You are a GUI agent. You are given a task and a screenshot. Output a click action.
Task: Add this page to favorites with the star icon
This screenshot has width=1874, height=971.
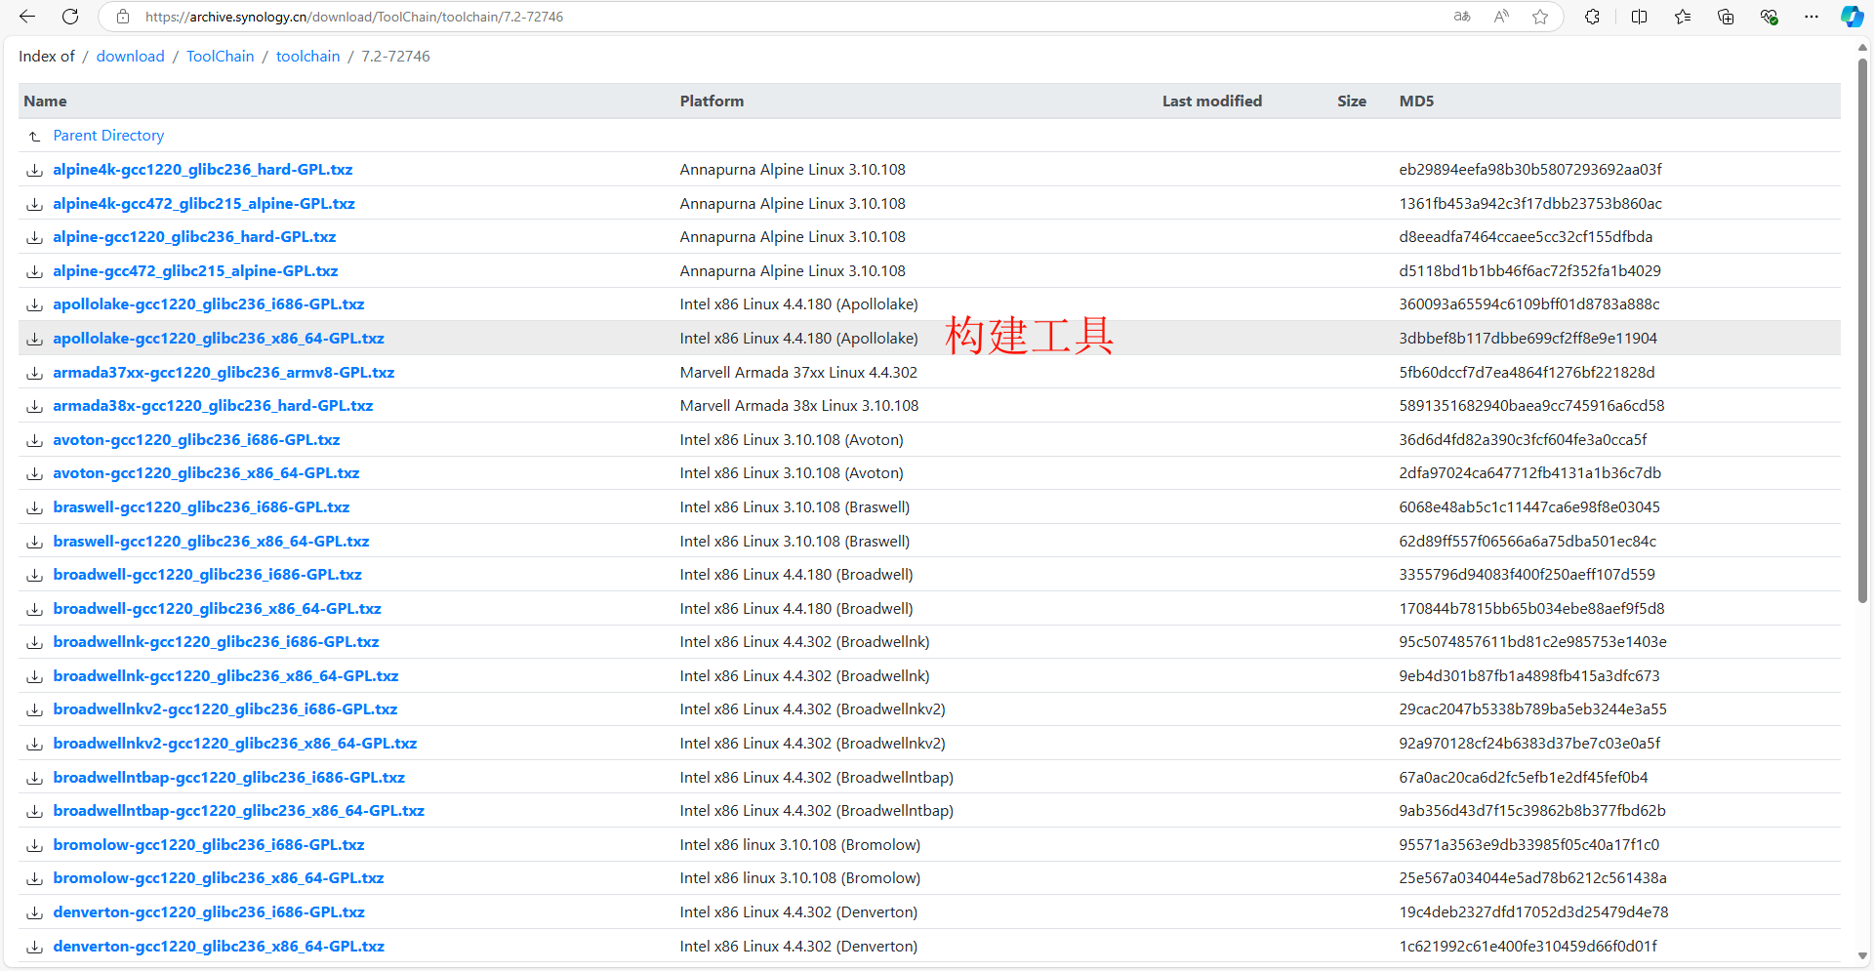coord(1540,17)
